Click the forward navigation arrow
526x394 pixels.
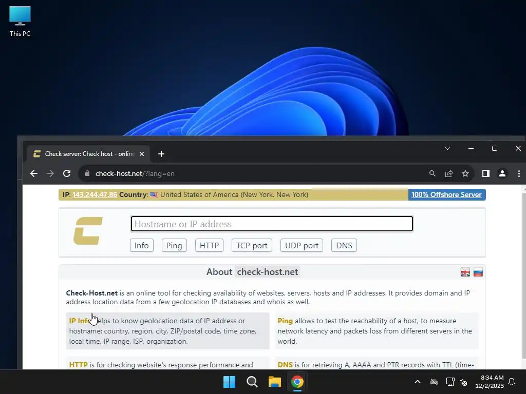50,173
